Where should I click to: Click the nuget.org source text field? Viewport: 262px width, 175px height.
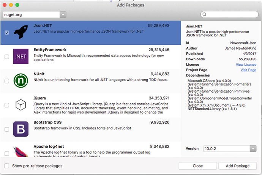[31, 15]
